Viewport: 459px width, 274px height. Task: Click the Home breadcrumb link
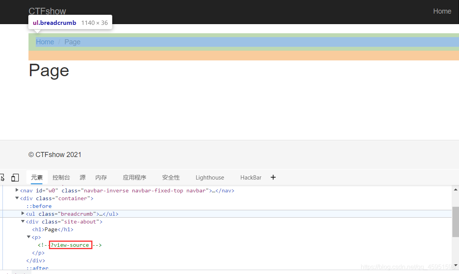(45, 42)
